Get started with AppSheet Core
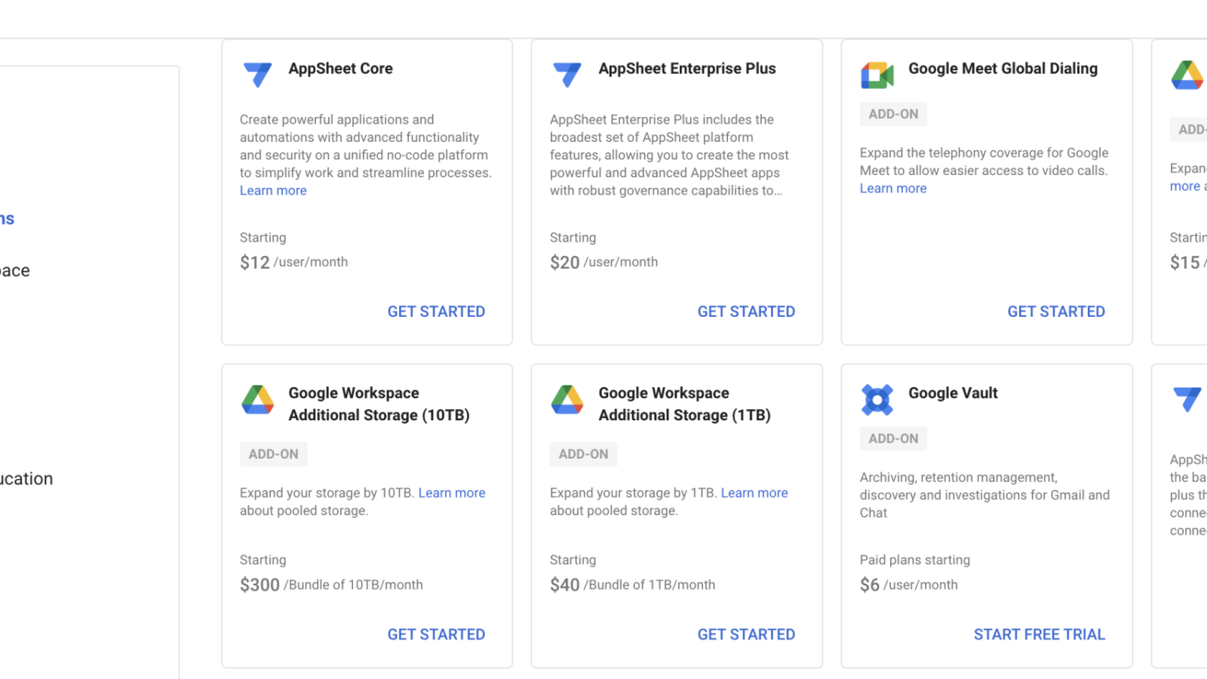Screen dimensions: 1207x679 [x=436, y=312]
